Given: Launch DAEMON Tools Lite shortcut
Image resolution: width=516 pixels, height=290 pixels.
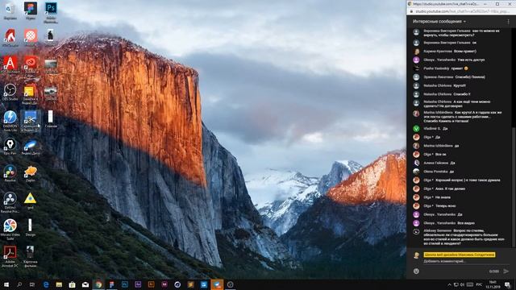Looking at the screenshot, I should (10, 121).
